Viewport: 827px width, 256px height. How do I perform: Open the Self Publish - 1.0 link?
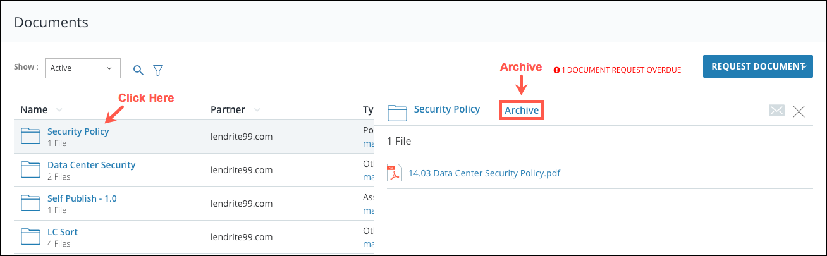[82, 198]
